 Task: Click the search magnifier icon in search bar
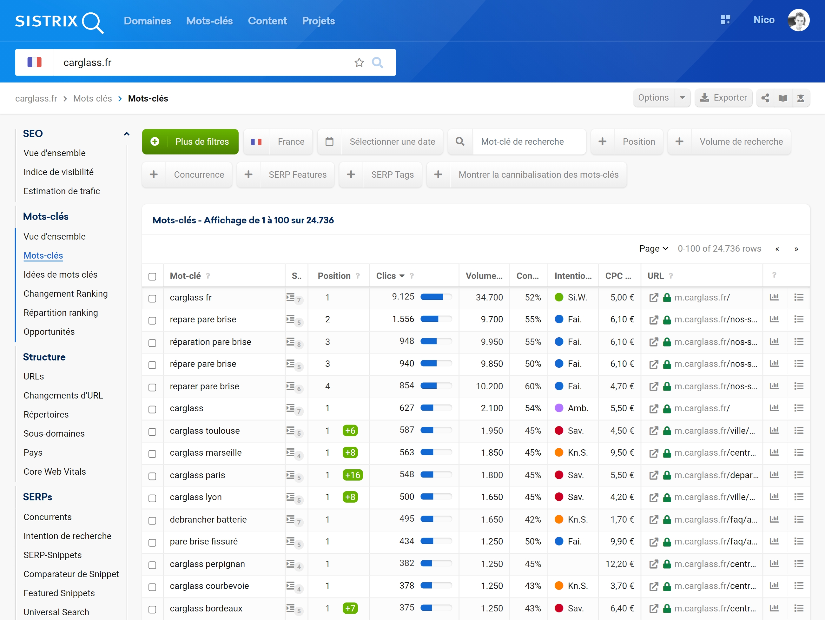tap(378, 62)
